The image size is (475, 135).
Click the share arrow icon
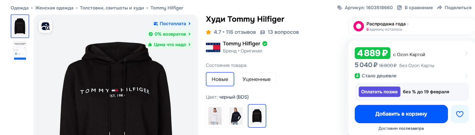[x=440, y=8]
